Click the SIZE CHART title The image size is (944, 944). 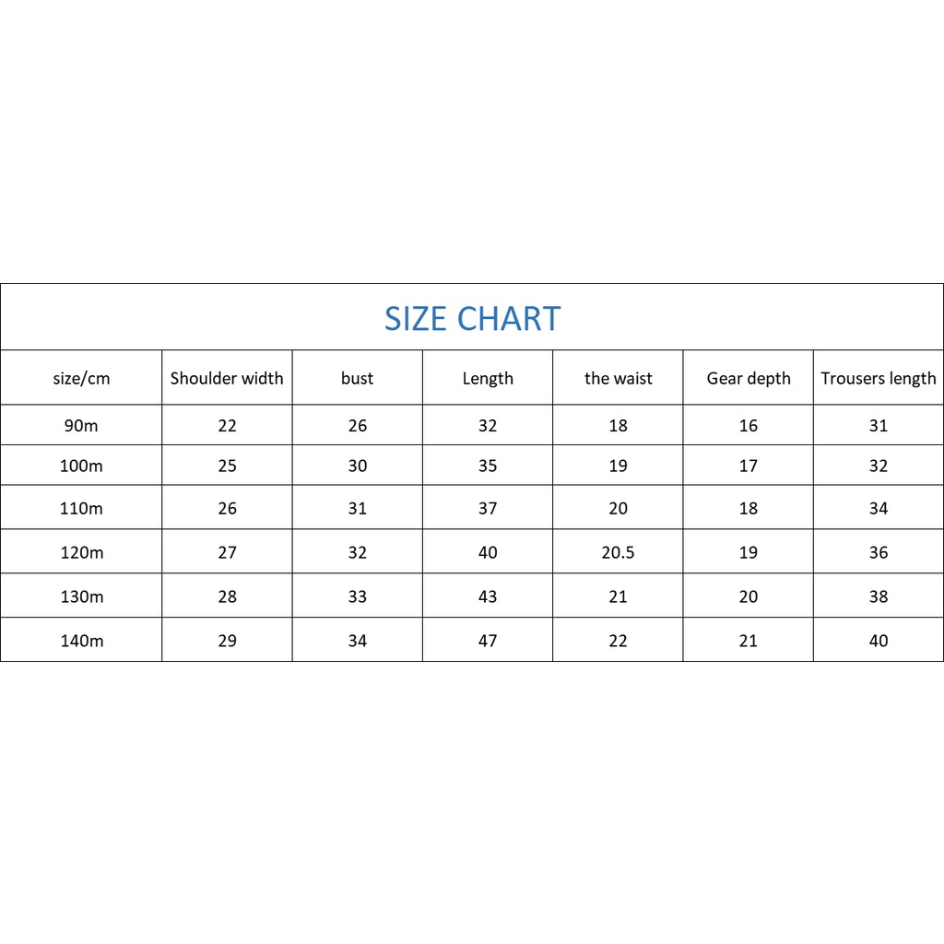point(472,319)
